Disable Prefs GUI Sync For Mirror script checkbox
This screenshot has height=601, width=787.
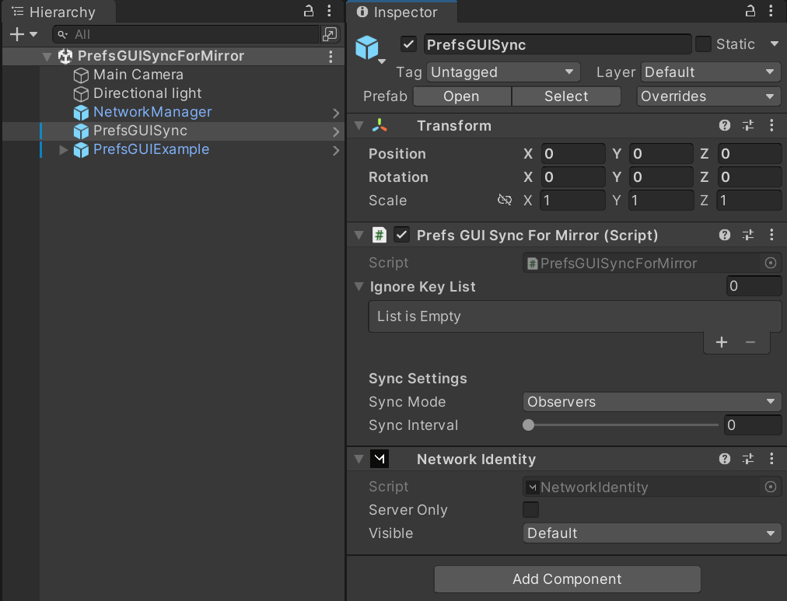click(x=401, y=235)
